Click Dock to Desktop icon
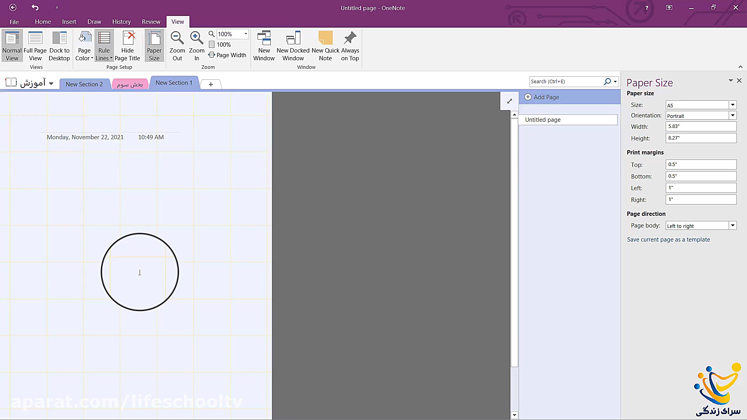The height and width of the screenshot is (420, 747). pos(59,38)
